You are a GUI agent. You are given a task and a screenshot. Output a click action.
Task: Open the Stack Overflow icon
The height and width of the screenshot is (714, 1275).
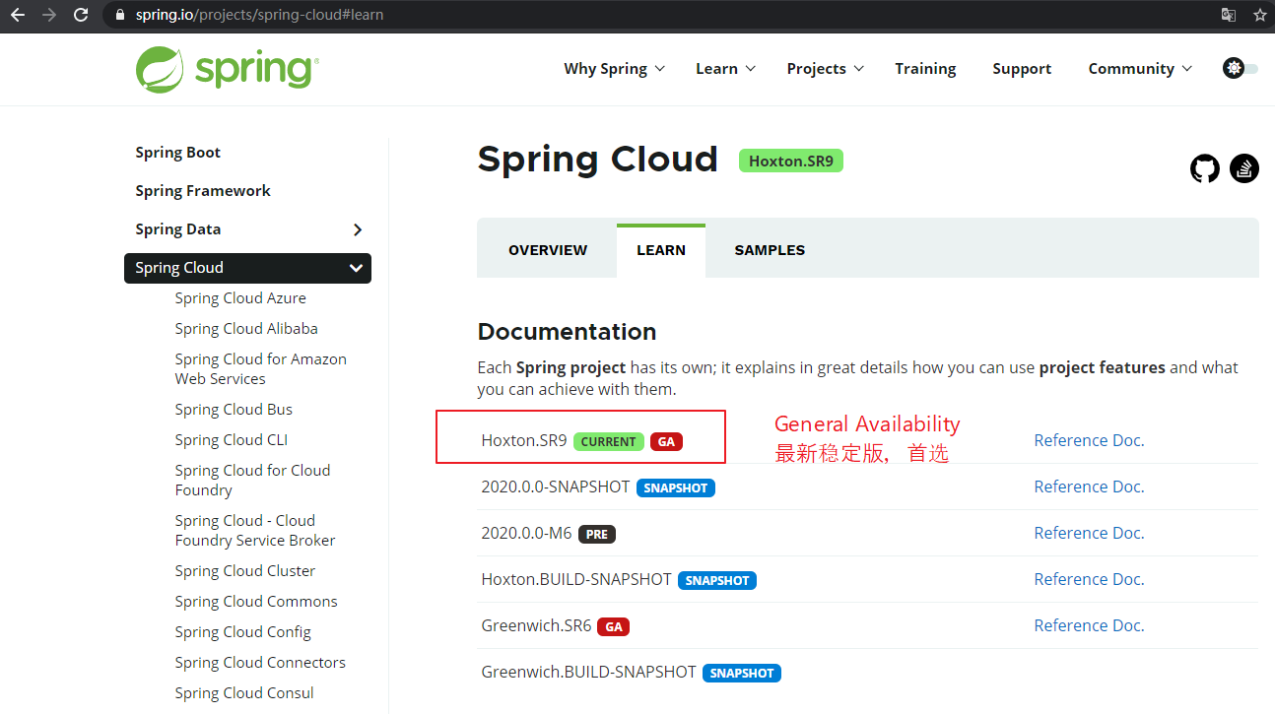click(1244, 168)
